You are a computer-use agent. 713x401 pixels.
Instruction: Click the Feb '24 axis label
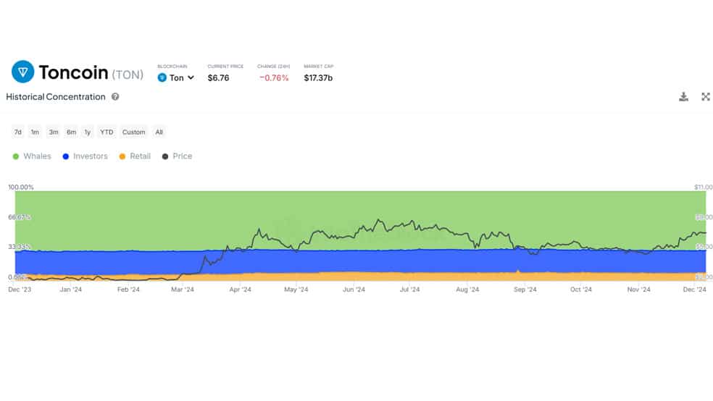coord(128,290)
